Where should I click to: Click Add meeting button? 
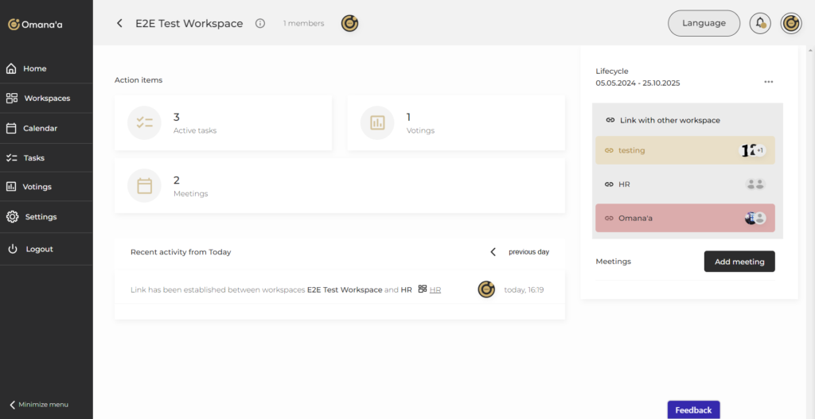tap(739, 262)
